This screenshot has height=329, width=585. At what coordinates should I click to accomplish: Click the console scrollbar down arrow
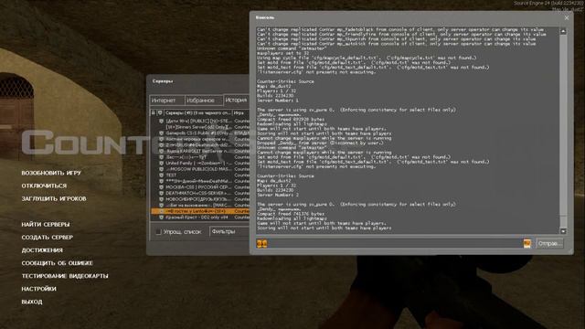(563, 231)
